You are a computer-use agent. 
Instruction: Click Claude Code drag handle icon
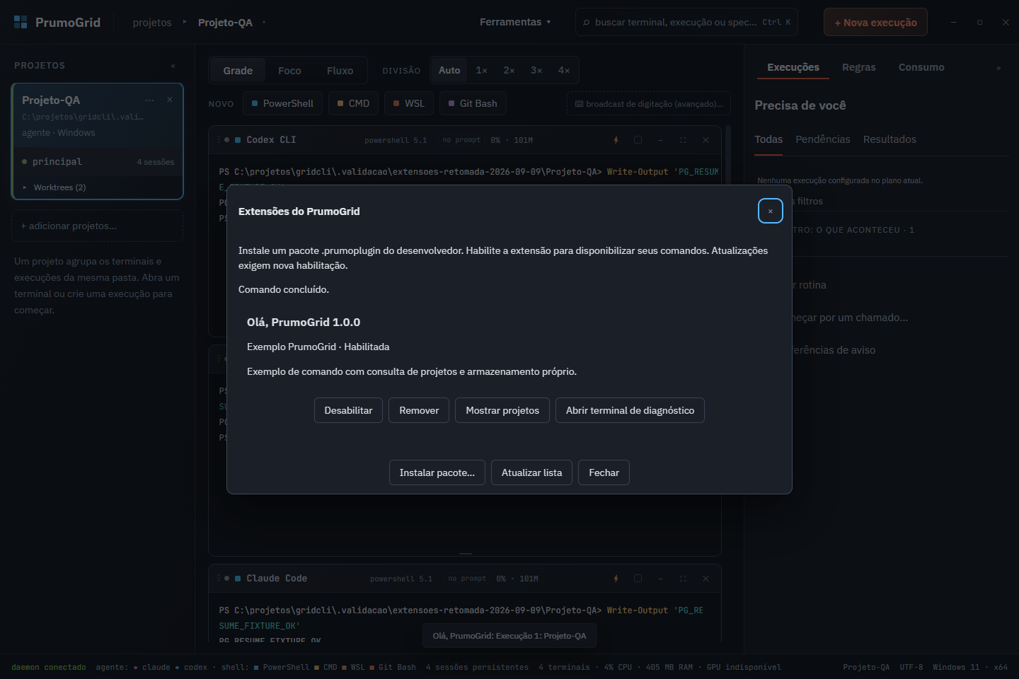[x=219, y=579]
